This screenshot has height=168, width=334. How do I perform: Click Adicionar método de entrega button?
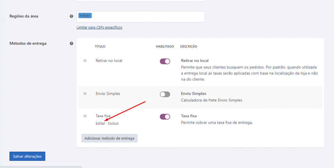[110, 138]
